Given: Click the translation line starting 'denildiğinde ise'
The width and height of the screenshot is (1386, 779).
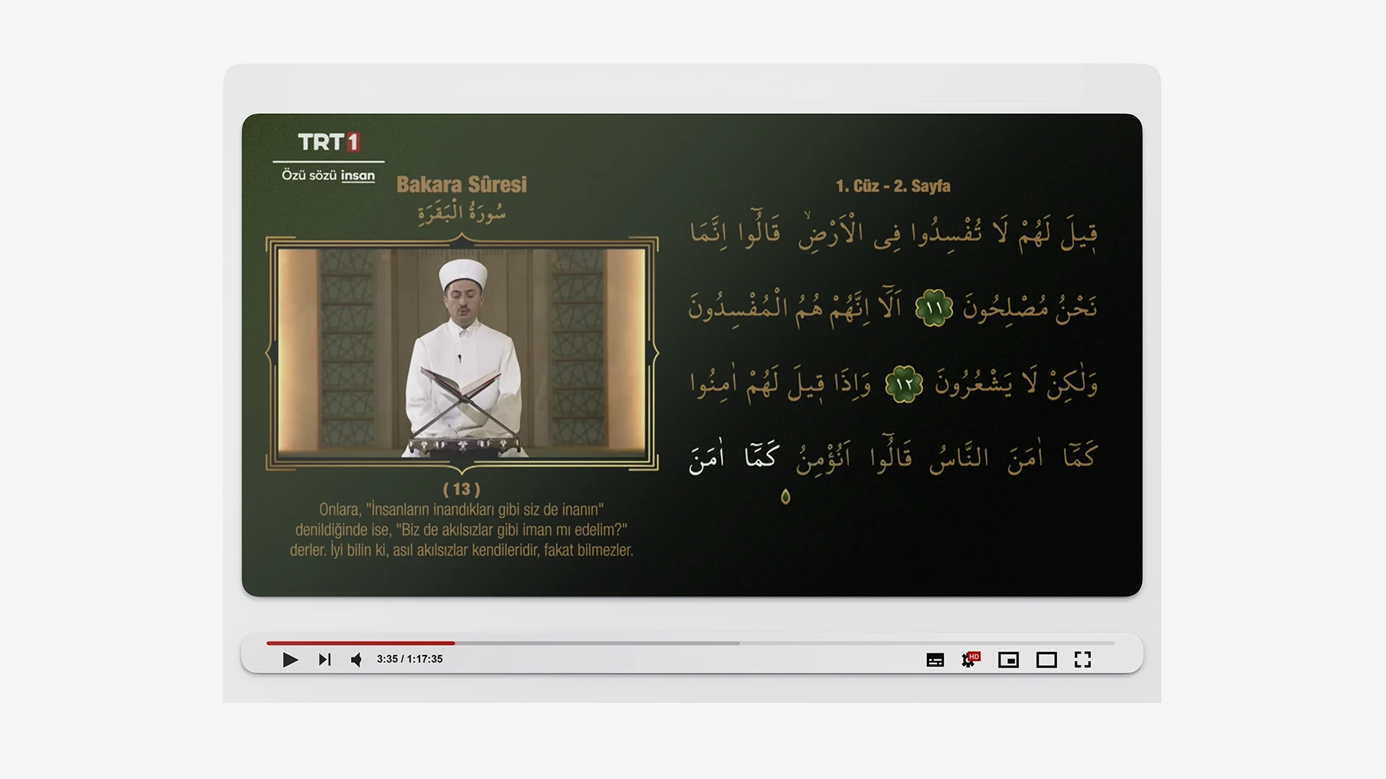Looking at the screenshot, I should (x=461, y=529).
